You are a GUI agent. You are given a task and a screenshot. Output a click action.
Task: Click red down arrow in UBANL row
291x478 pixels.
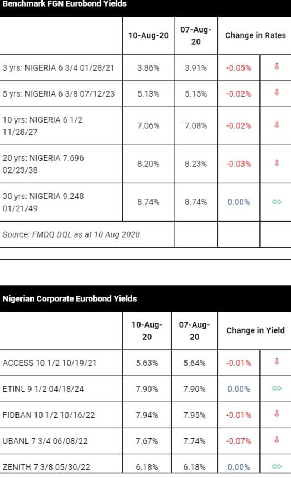(x=277, y=439)
